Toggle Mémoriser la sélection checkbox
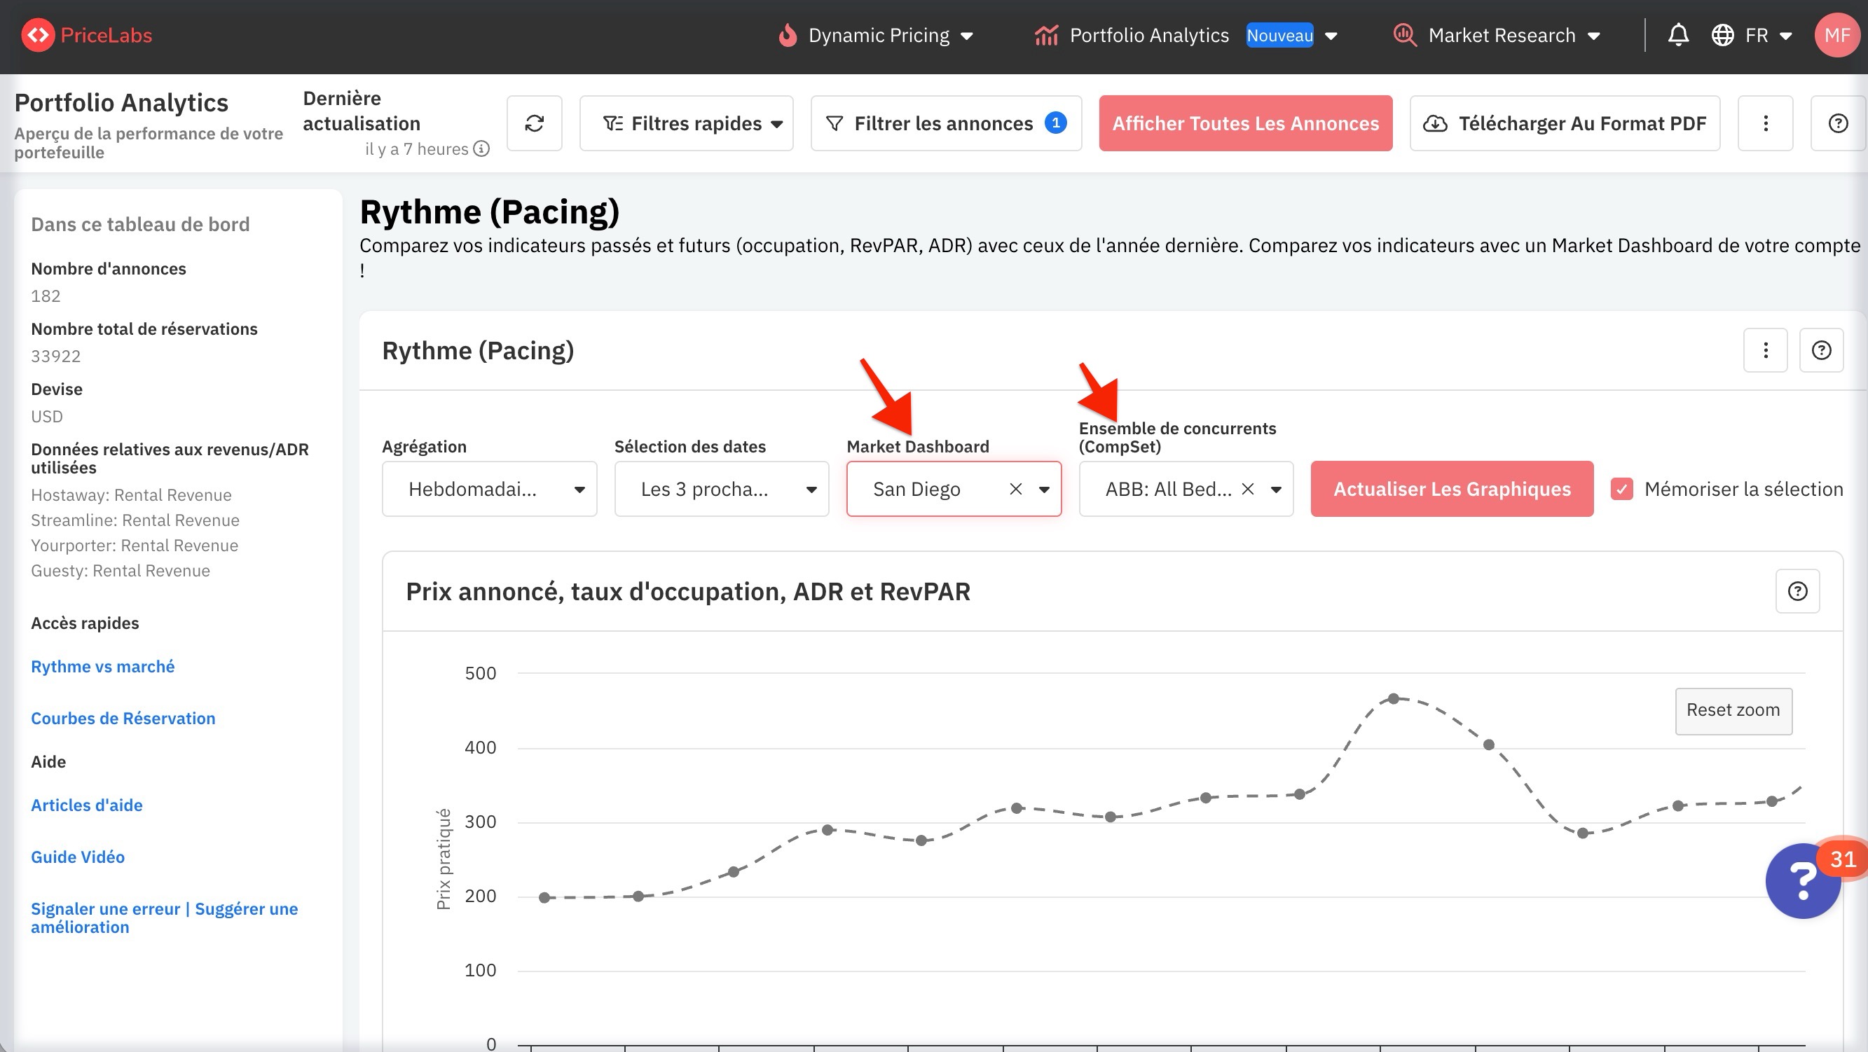Screen dimensions: 1868x1052 (x=1621, y=489)
